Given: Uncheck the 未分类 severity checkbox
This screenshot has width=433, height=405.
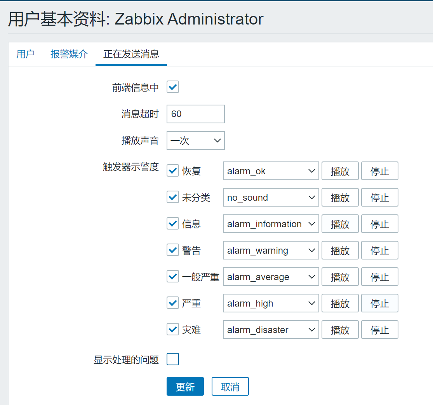Looking at the screenshot, I should [173, 197].
